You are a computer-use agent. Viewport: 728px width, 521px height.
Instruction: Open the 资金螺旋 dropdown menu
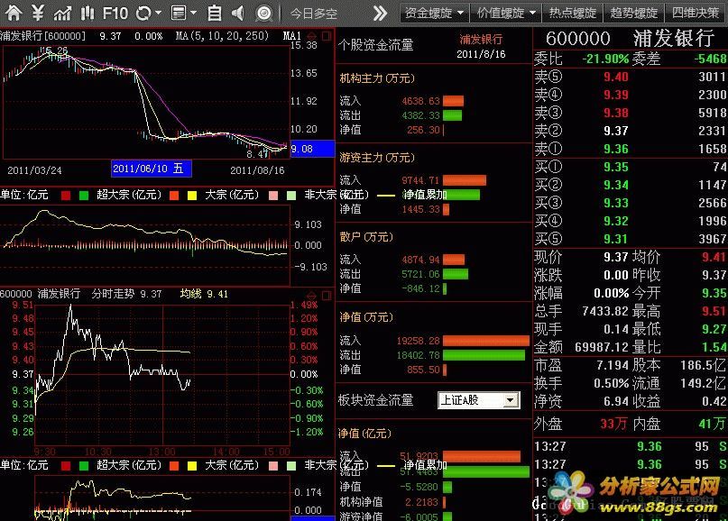click(x=434, y=13)
